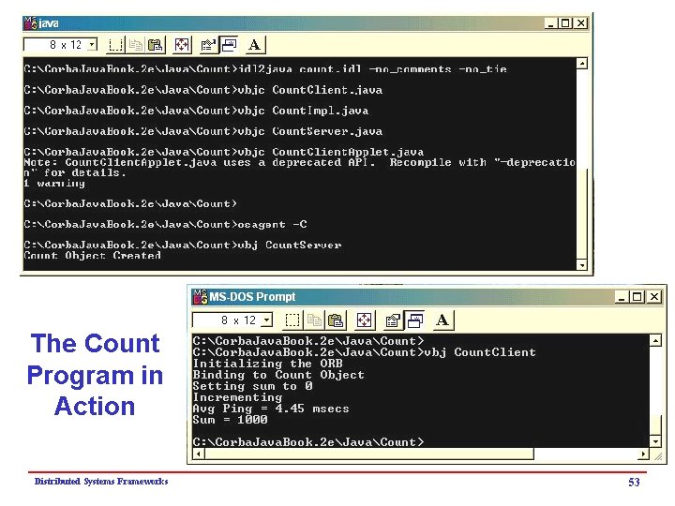Click the 'vbj CountClient' command line
The image size is (675, 506).
pos(364,352)
